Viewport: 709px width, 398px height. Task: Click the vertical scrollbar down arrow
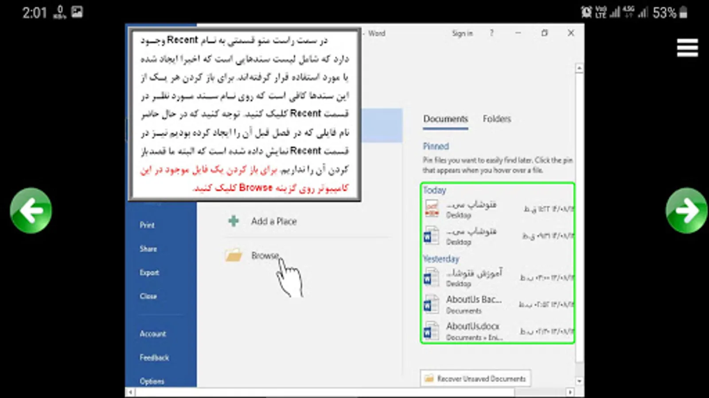point(579,381)
